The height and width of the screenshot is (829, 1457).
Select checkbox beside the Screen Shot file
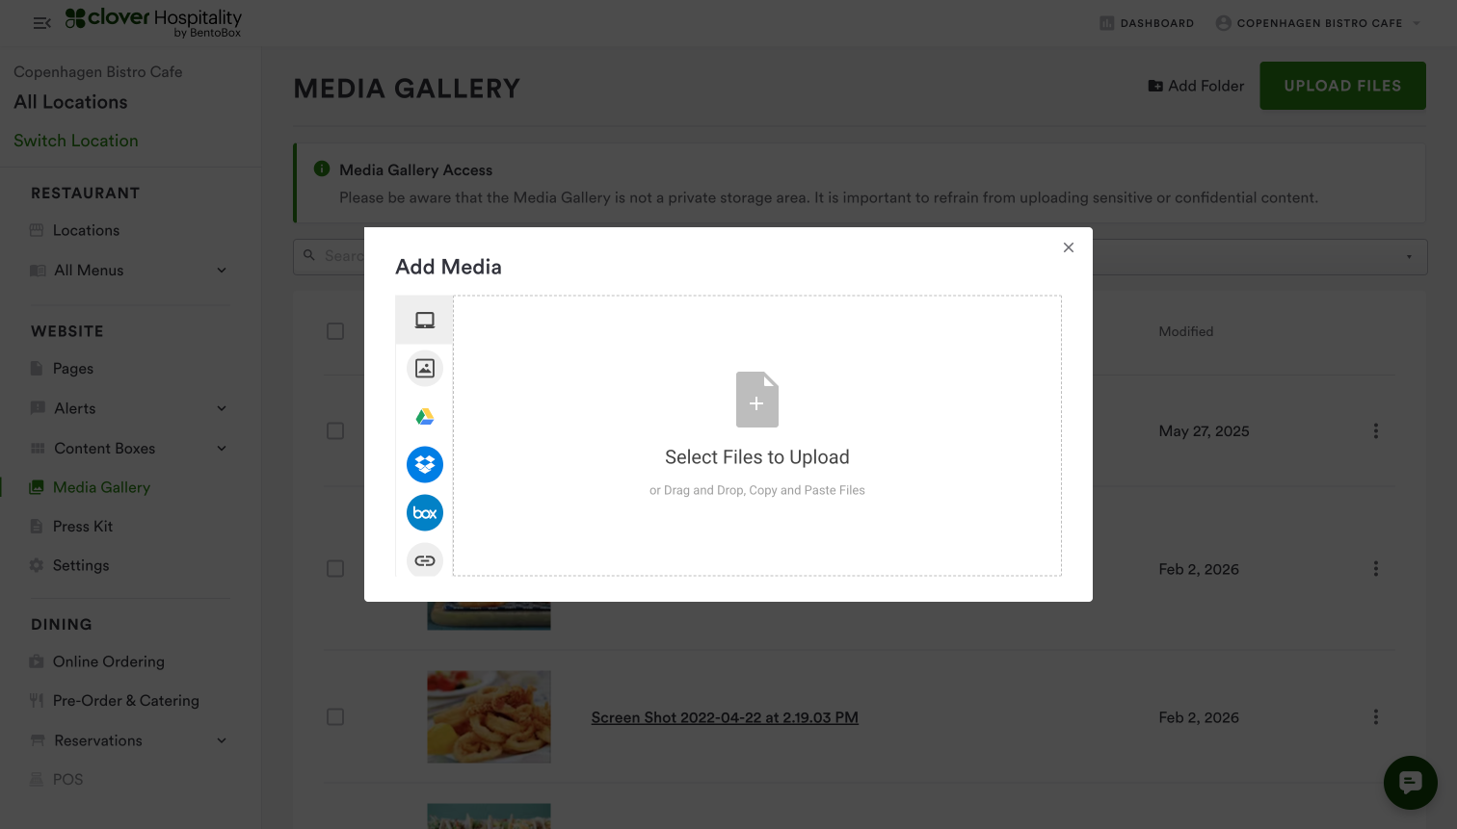335,717
